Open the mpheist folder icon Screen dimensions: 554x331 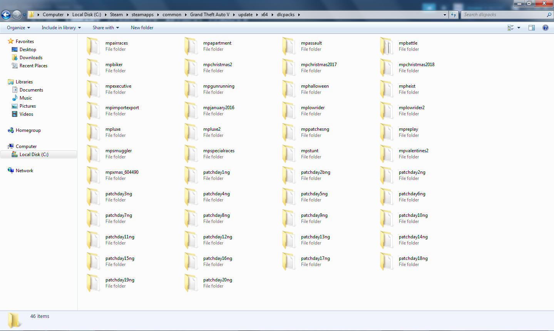[x=387, y=89]
